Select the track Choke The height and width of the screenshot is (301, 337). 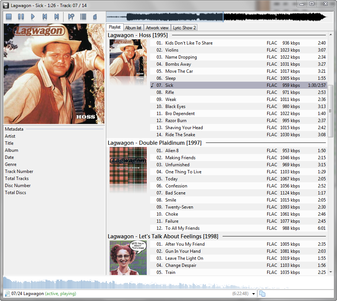pos(239,214)
